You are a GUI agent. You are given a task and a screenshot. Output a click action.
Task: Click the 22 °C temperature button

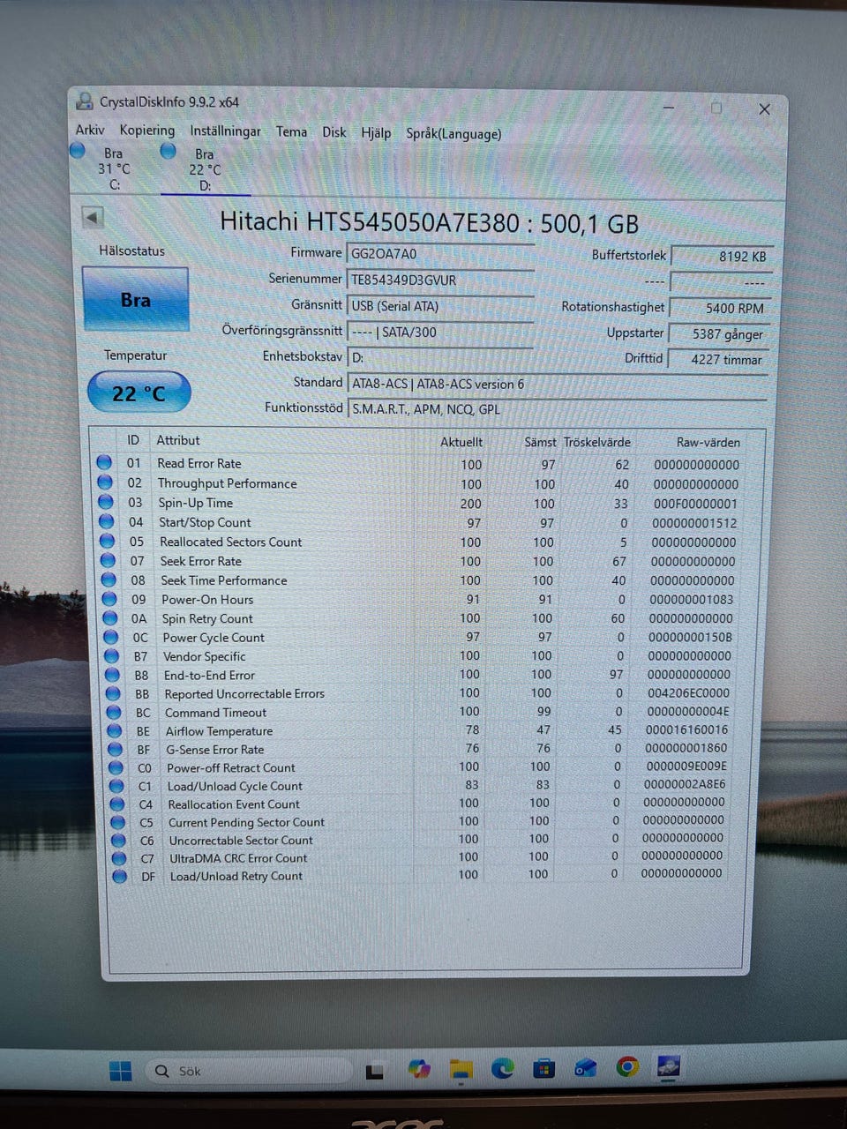click(139, 393)
